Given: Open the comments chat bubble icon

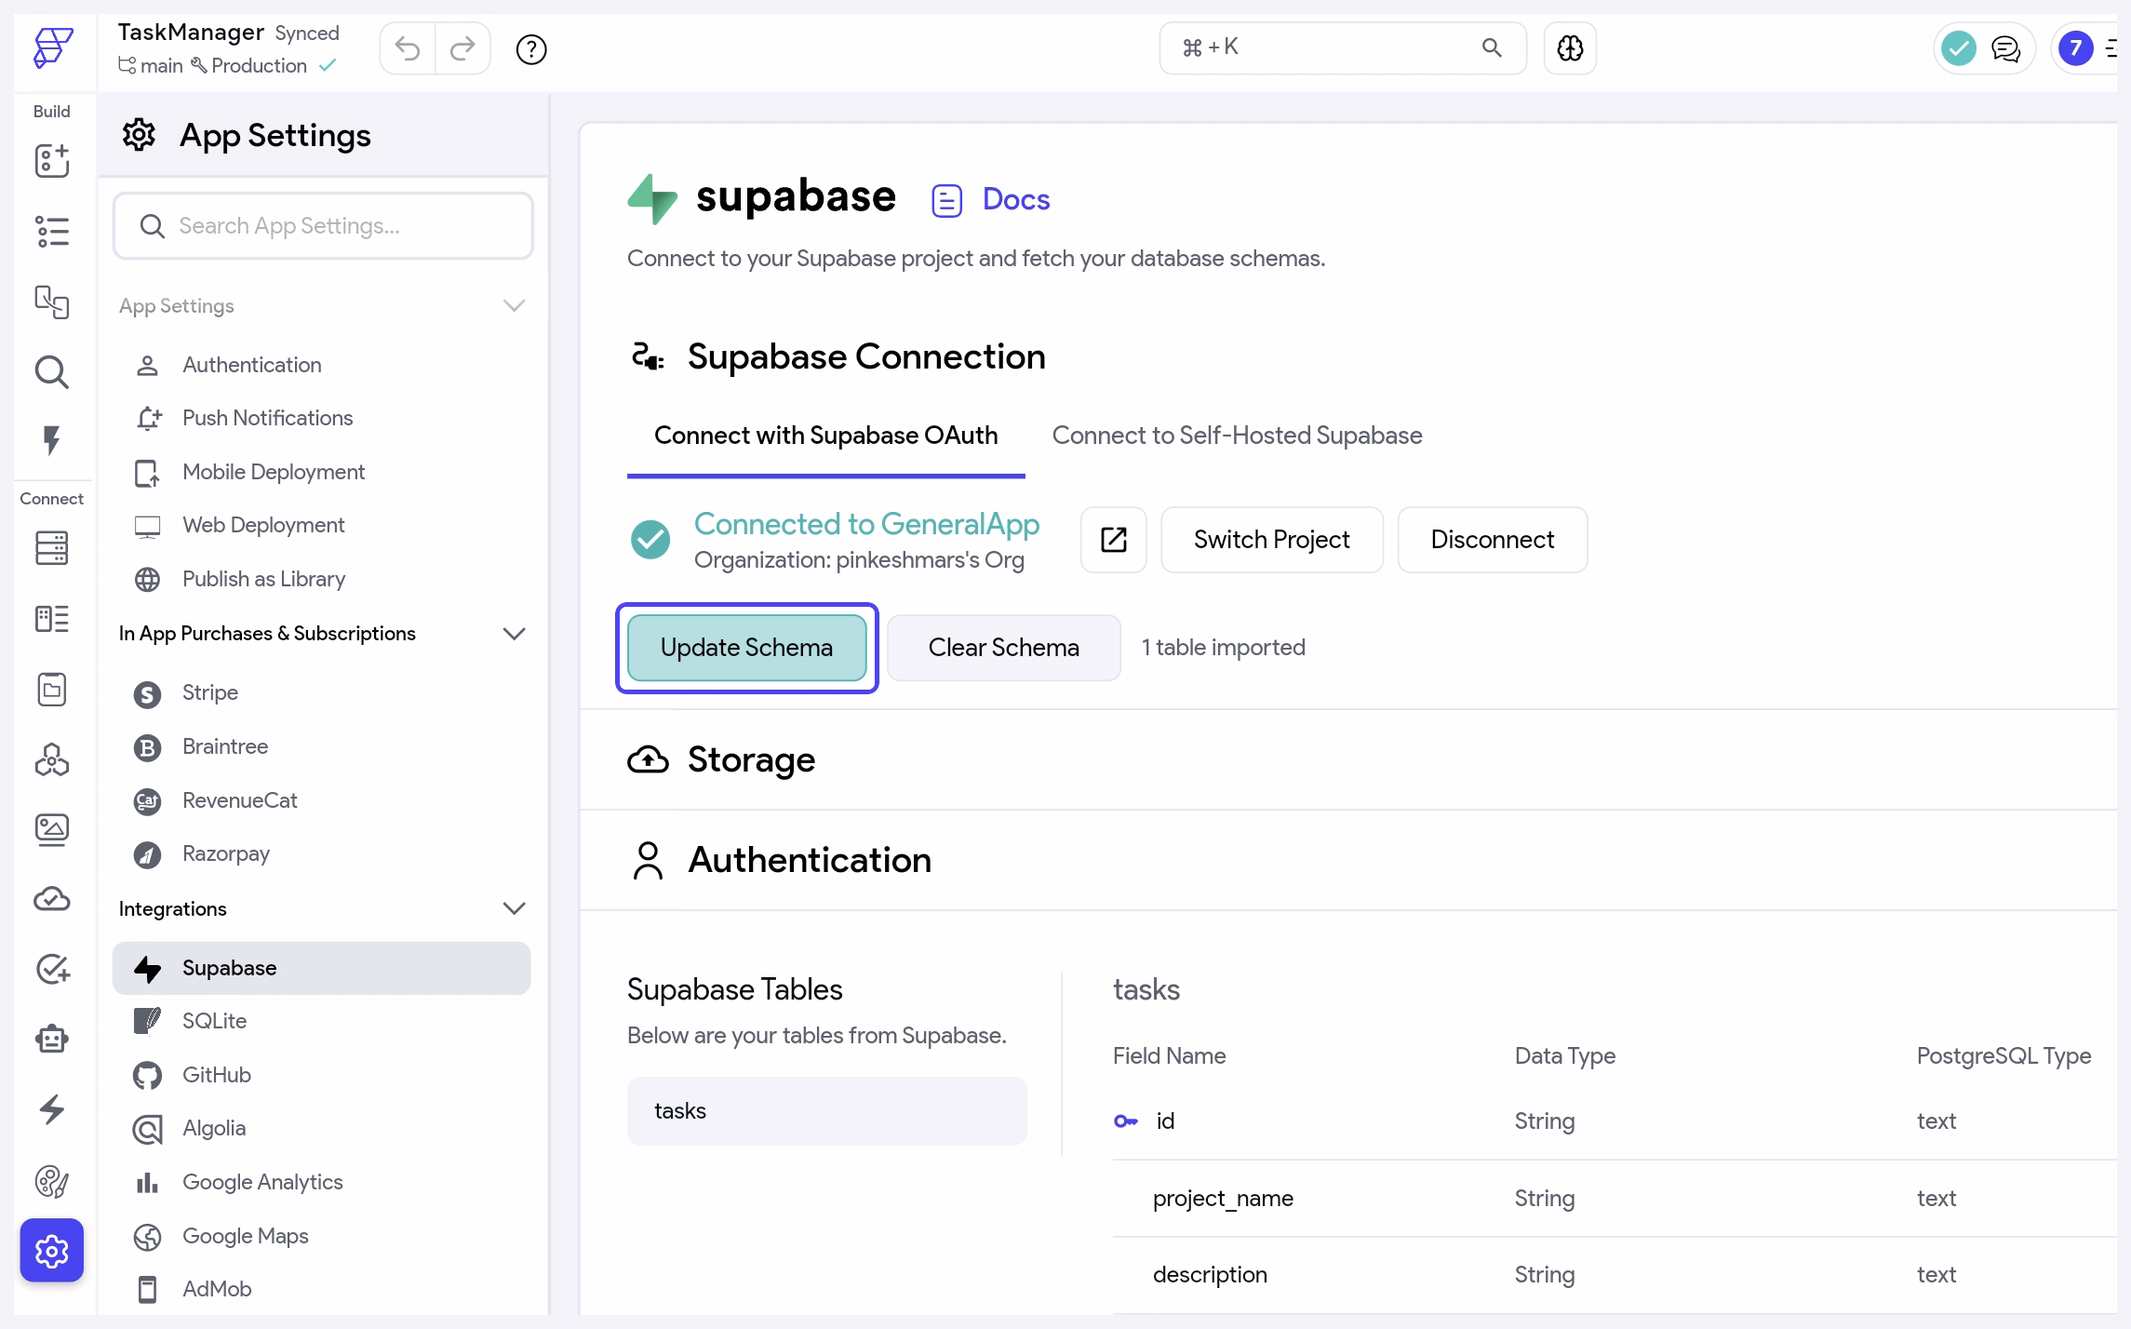Looking at the screenshot, I should point(2006,48).
